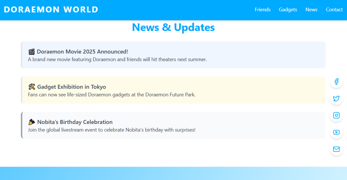Open the Twitter bird icon
This screenshot has height=180, width=347.
pos(336,98)
